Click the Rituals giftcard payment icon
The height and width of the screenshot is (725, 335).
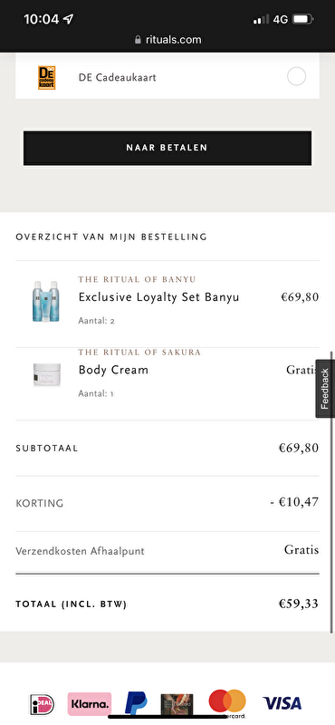pyautogui.click(x=177, y=705)
